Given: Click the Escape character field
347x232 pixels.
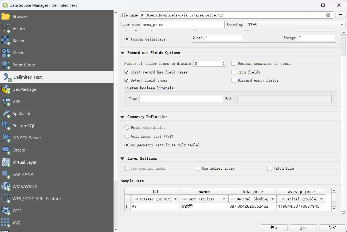Looking at the screenshot, I should (x=317, y=38).
